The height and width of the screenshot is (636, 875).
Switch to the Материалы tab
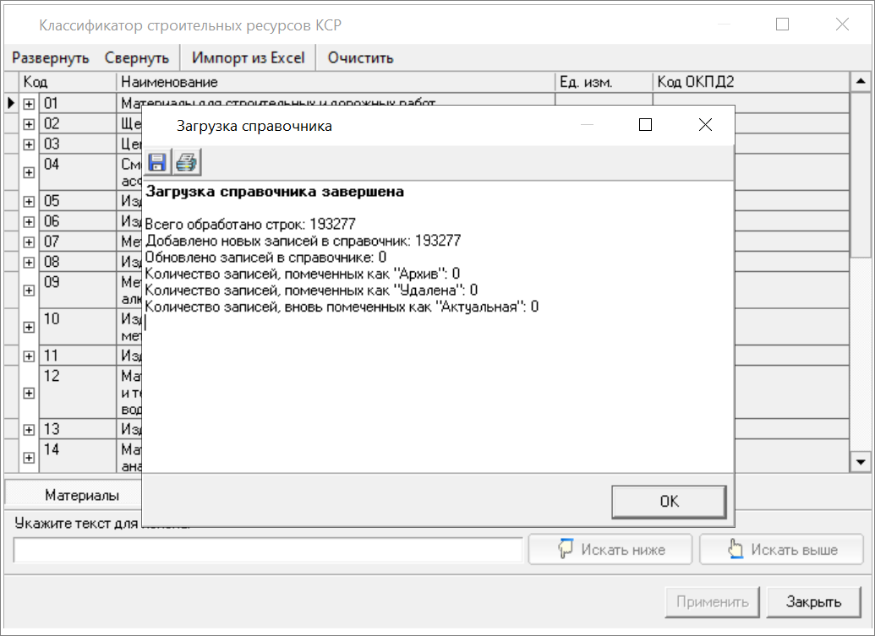pos(82,495)
